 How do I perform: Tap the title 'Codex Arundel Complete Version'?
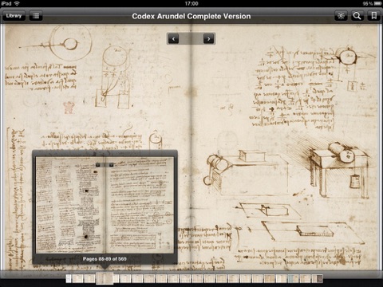(191, 16)
